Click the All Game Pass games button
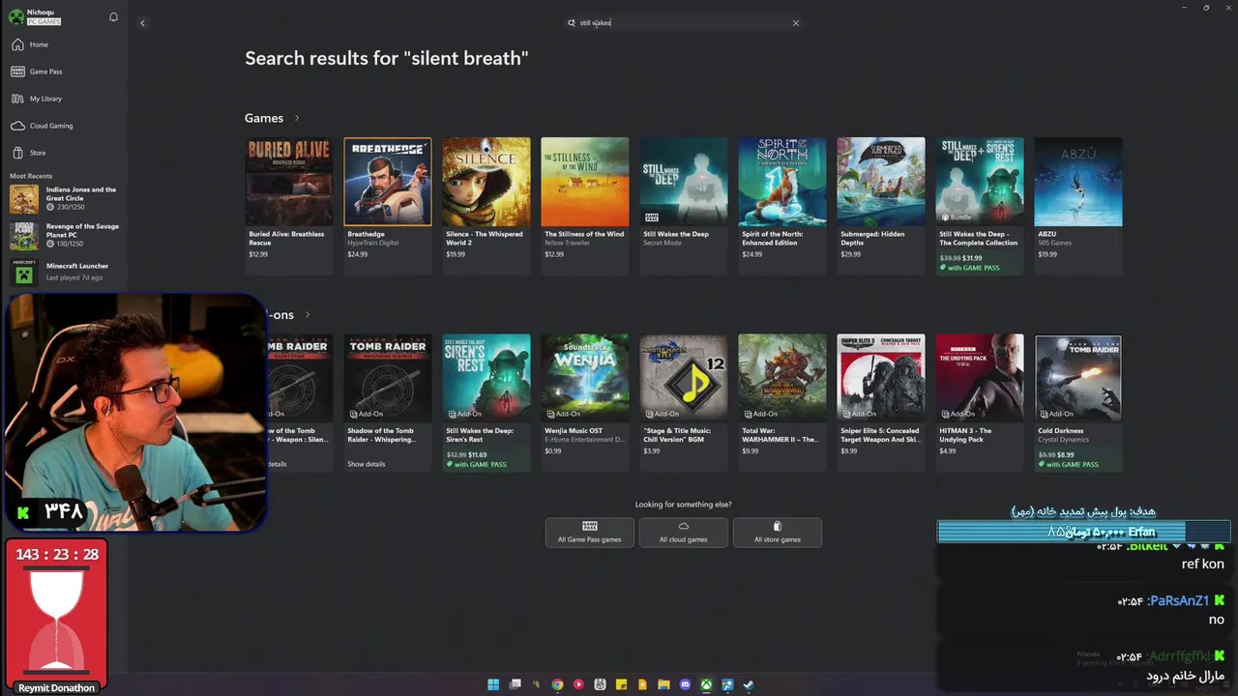The width and height of the screenshot is (1238, 696). click(590, 533)
